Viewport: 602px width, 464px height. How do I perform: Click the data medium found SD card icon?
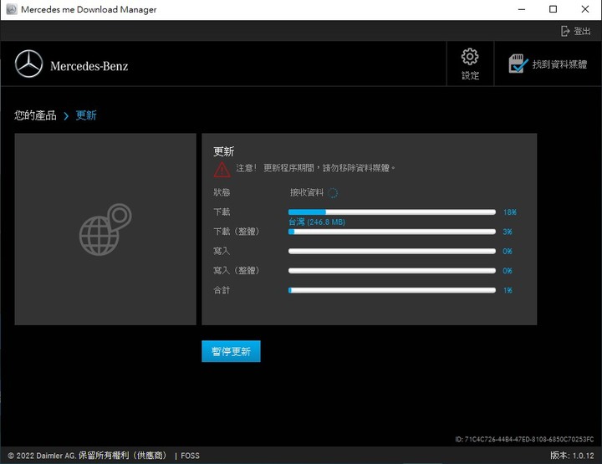[518, 64]
